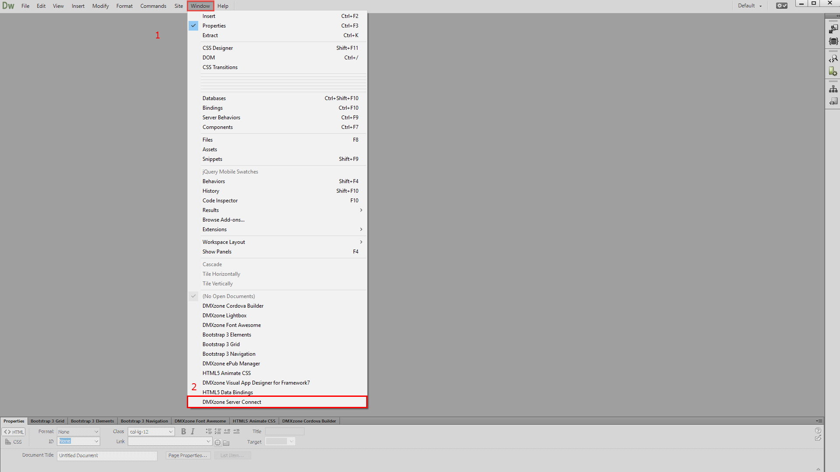The height and width of the screenshot is (472, 840).
Task: Open the database braces icon in right dock
Action: [833, 42]
